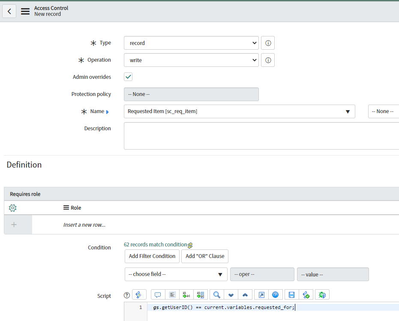Open the Operation dropdown showing write
This screenshot has width=399, height=321.
[191, 60]
